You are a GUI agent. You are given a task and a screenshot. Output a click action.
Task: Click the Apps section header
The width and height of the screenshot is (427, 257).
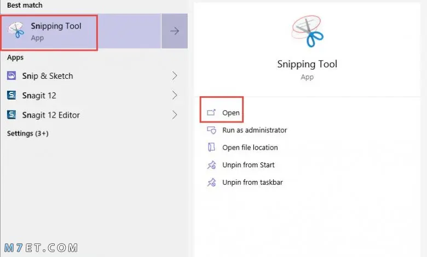pos(15,57)
